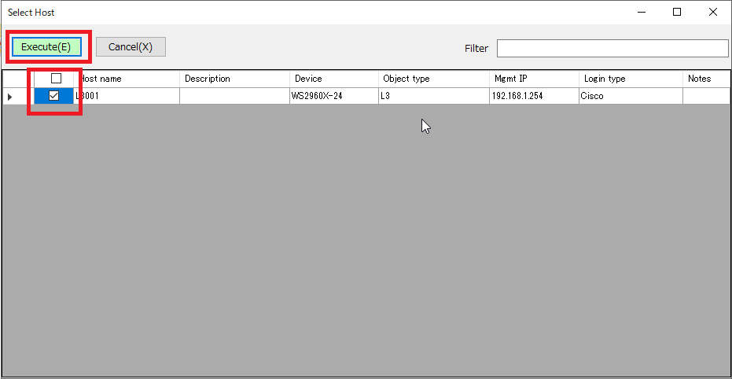The height and width of the screenshot is (379, 732).
Task: Select the Cisco login type cell
Action: pos(630,96)
